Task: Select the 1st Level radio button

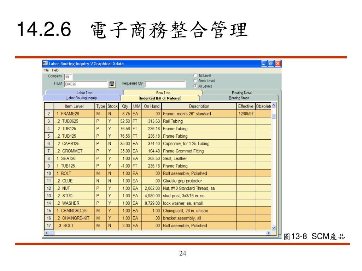Action: [x=195, y=76]
